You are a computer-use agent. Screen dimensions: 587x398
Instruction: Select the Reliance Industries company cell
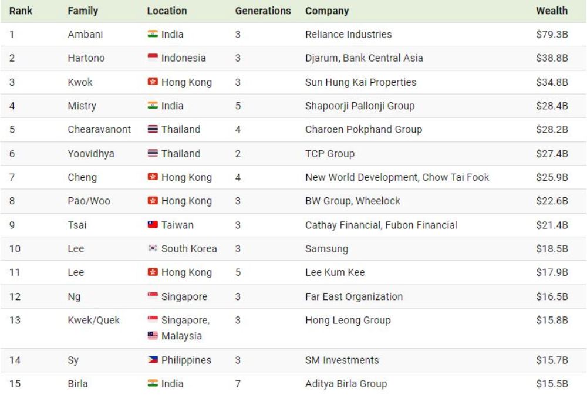click(x=348, y=35)
